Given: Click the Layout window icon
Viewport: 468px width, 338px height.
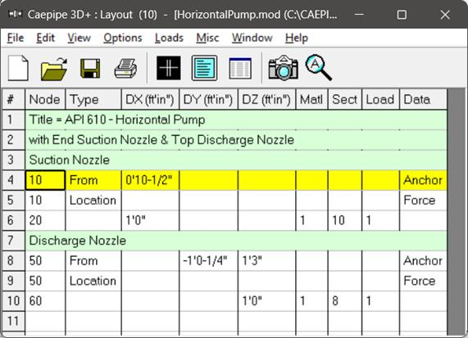Looking at the screenshot, I should 204,68.
